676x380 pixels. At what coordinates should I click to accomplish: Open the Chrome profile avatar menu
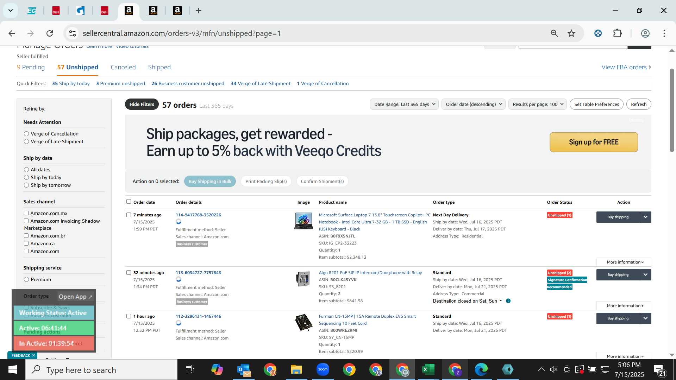tap(645, 33)
